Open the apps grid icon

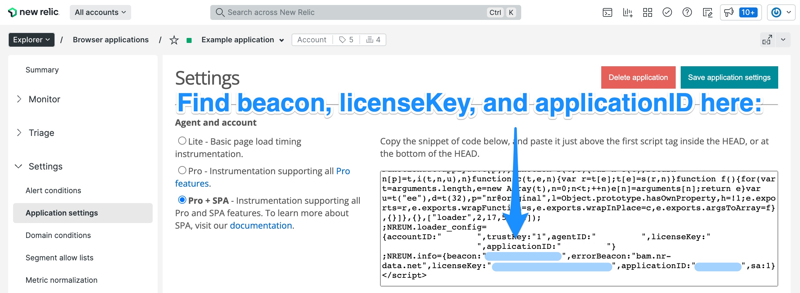[648, 12]
